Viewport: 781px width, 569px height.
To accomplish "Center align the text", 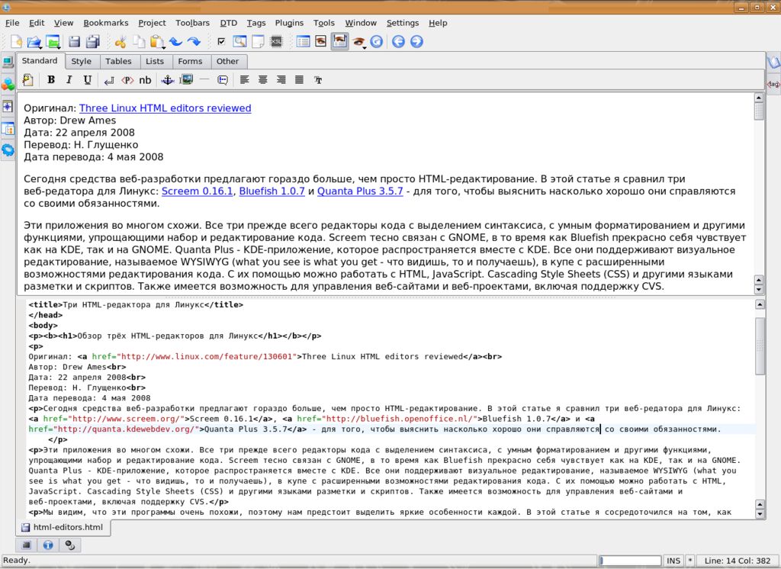I will coord(263,80).
